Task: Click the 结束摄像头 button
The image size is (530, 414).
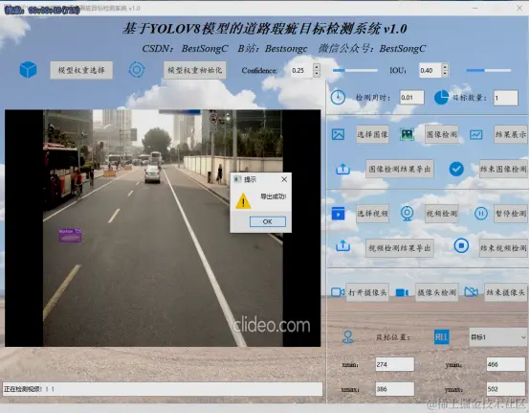Action: [506, 292]
